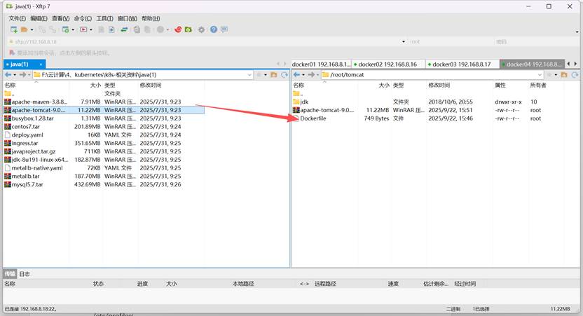Sort remote files by 大小 column header
583x316 pixels.
pyautogui.click(x=374, y=85)
